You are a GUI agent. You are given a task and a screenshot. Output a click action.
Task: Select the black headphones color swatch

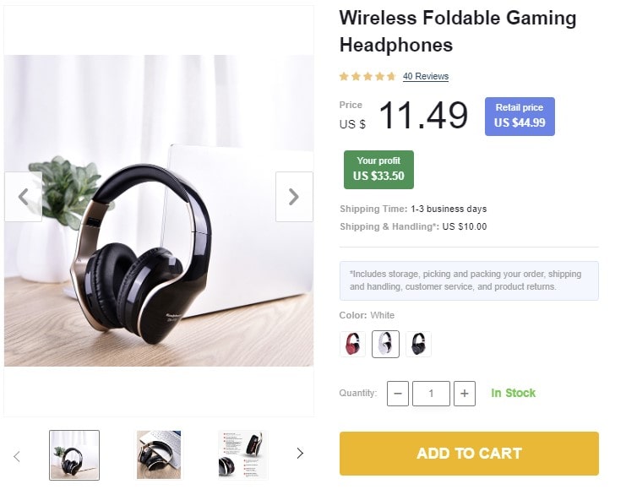418,344
